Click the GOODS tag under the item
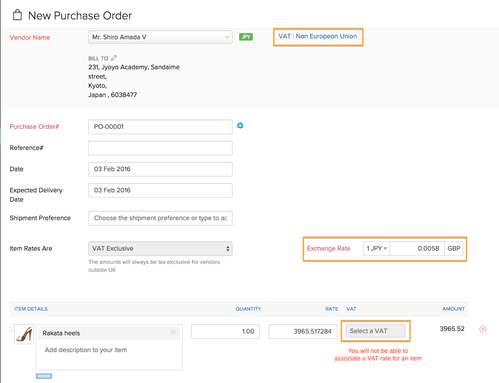 point(44,376)
